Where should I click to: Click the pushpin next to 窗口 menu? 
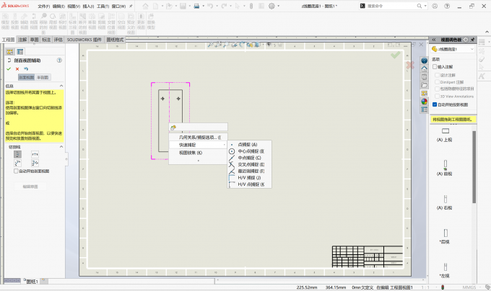(x=131, y=6)
